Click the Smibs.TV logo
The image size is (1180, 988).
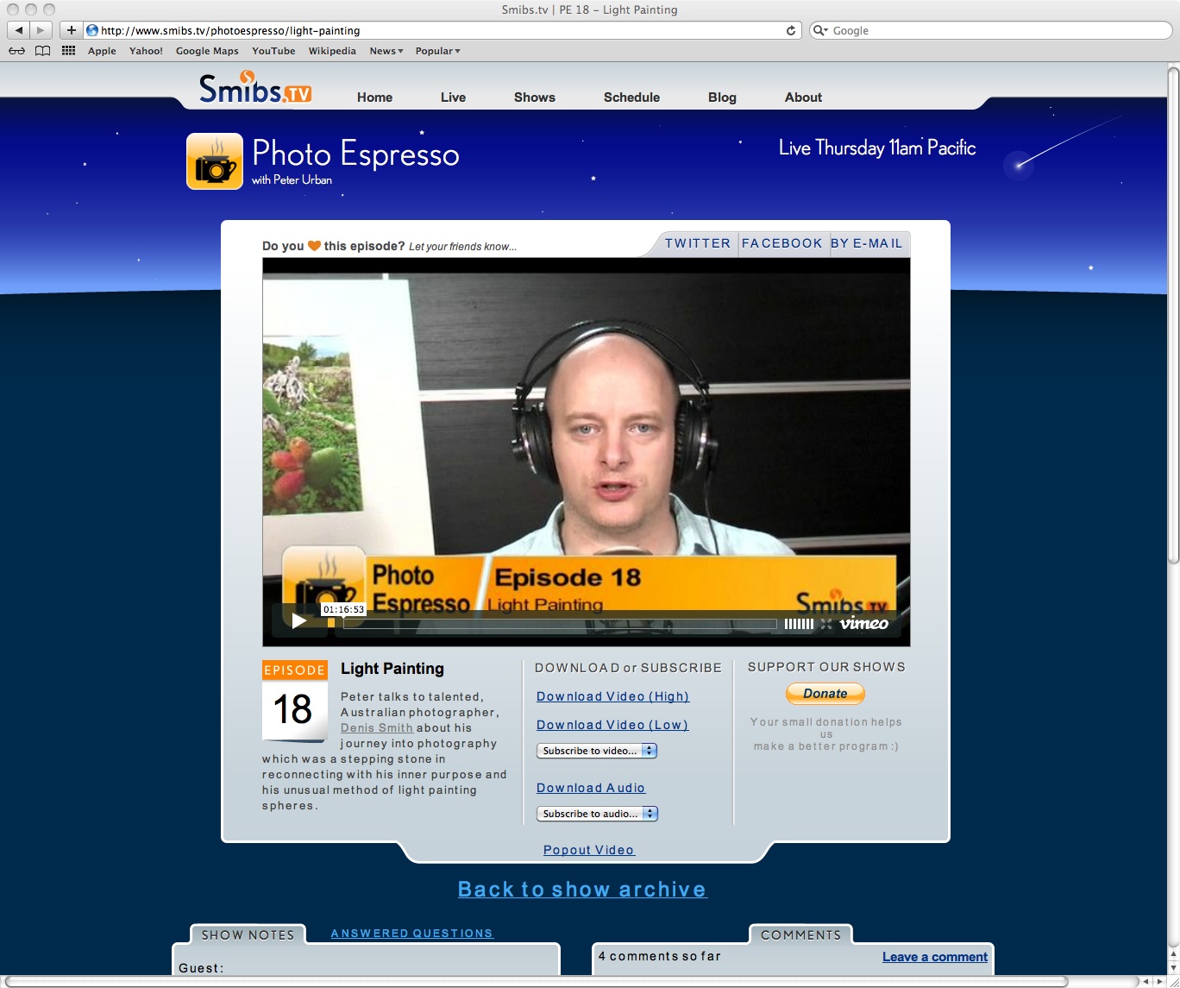[254, 88]
